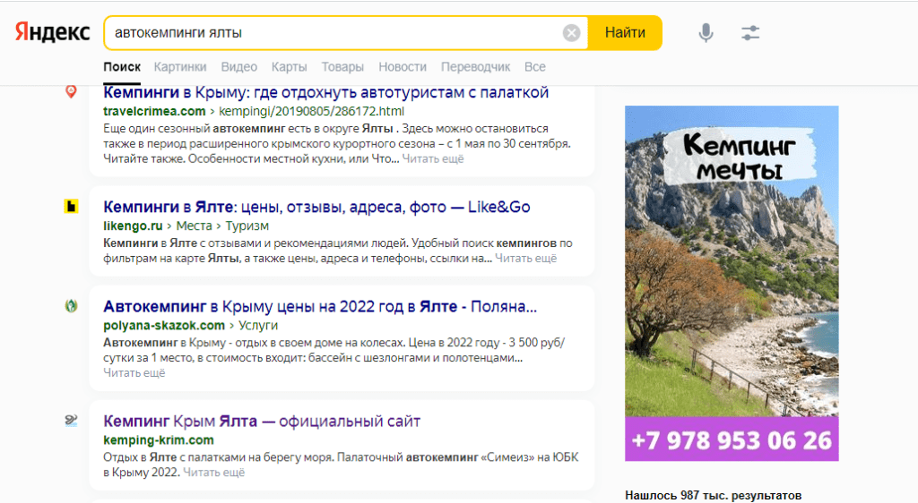Expand travelcrimea snippet with Читать ещё
This screenshot has width=918, height=503.
433,158
